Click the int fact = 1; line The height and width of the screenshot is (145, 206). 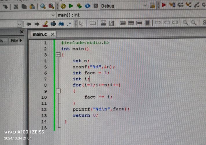(91, 73)
